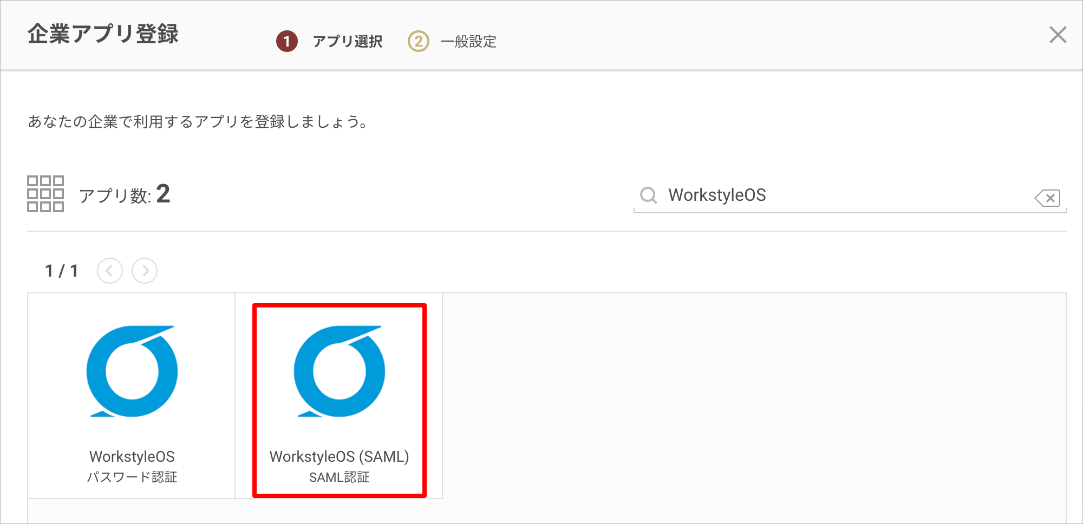Click the アプリ数: 2 count text
The width and height of the screenshot is (1083, 524).
125,194
